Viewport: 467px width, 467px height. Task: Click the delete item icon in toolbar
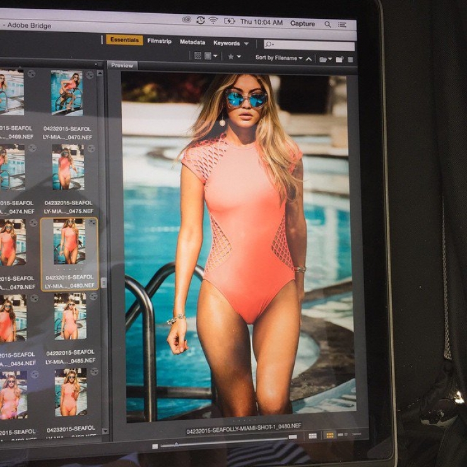350,60
